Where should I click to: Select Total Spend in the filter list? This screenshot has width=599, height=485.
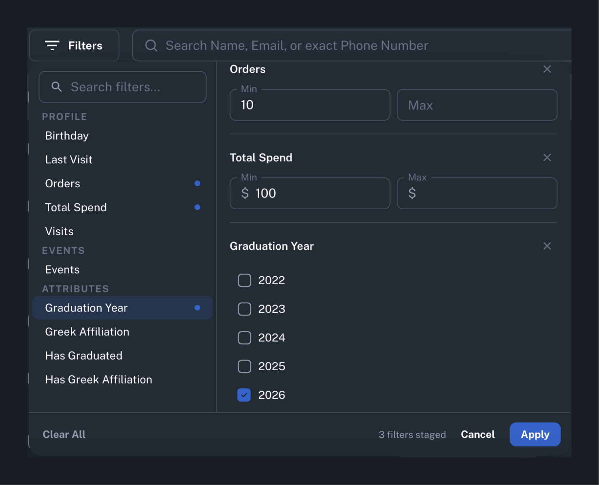point(122,208)
